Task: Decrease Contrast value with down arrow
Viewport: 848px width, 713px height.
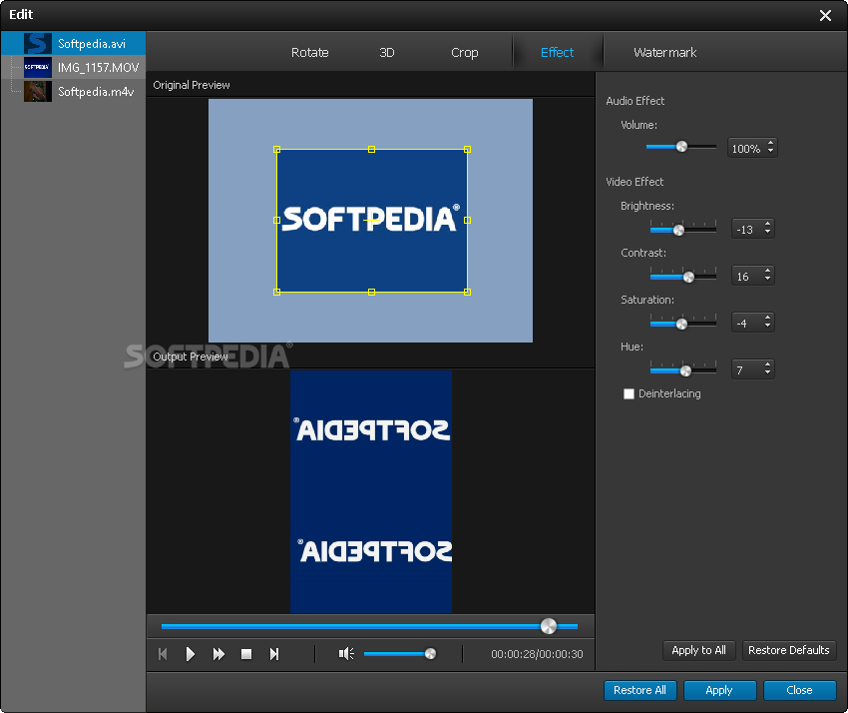Action: point(768,280)
